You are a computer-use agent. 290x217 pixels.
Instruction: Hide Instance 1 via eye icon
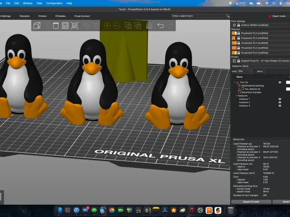pos(280,99)
